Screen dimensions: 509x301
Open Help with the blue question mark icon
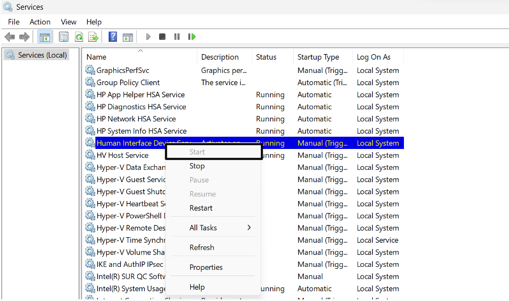click(x=113, y=37)
